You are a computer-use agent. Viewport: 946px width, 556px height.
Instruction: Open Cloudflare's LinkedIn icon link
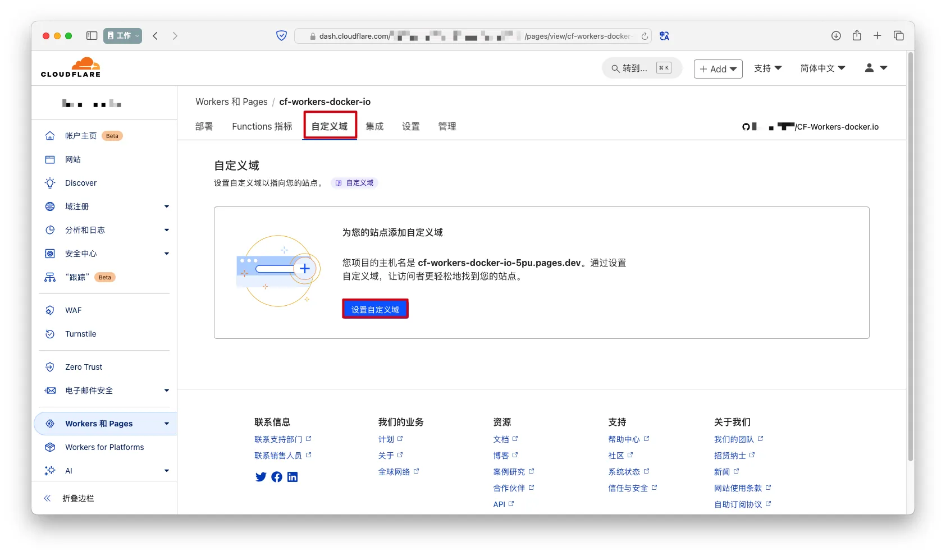293,477
